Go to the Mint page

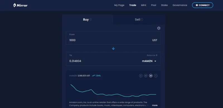pyautogui.click(x=144, y=5)
